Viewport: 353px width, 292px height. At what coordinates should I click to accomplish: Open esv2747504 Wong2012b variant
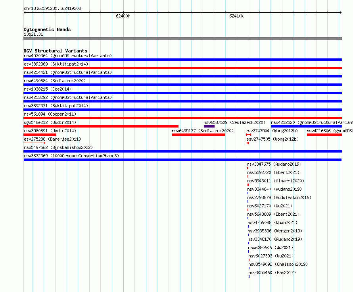[272, 131]
